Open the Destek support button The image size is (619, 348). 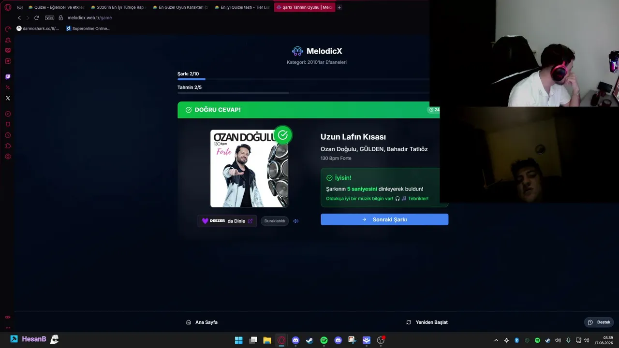599,322
